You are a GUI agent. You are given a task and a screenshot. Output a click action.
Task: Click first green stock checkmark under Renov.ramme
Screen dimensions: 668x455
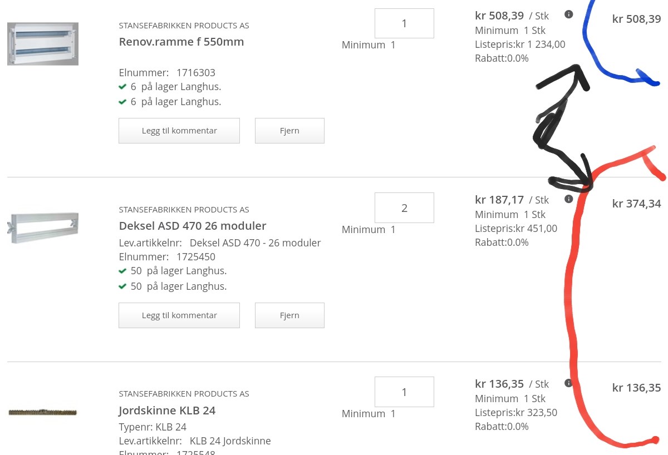tap(122, 87)
